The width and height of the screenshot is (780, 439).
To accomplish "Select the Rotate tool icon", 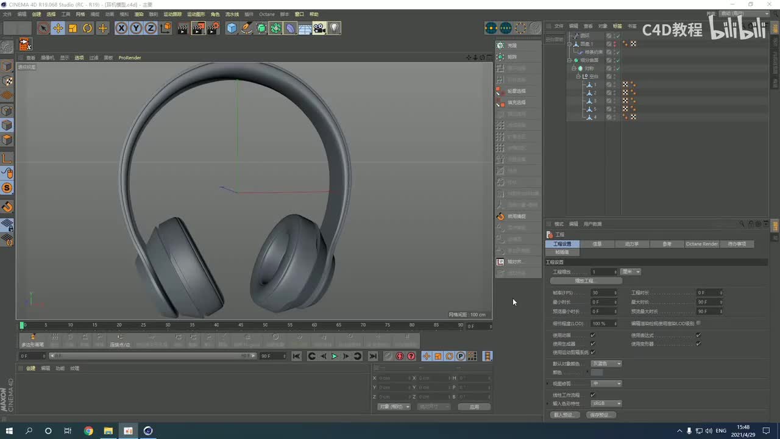I will pyautogui.click(x=88, y=28).
